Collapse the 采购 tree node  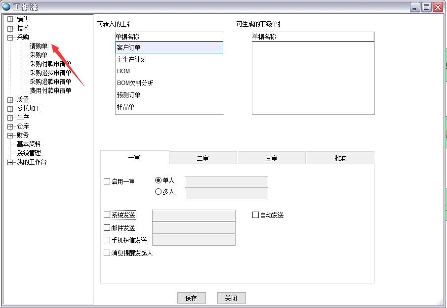coord(10,37)
